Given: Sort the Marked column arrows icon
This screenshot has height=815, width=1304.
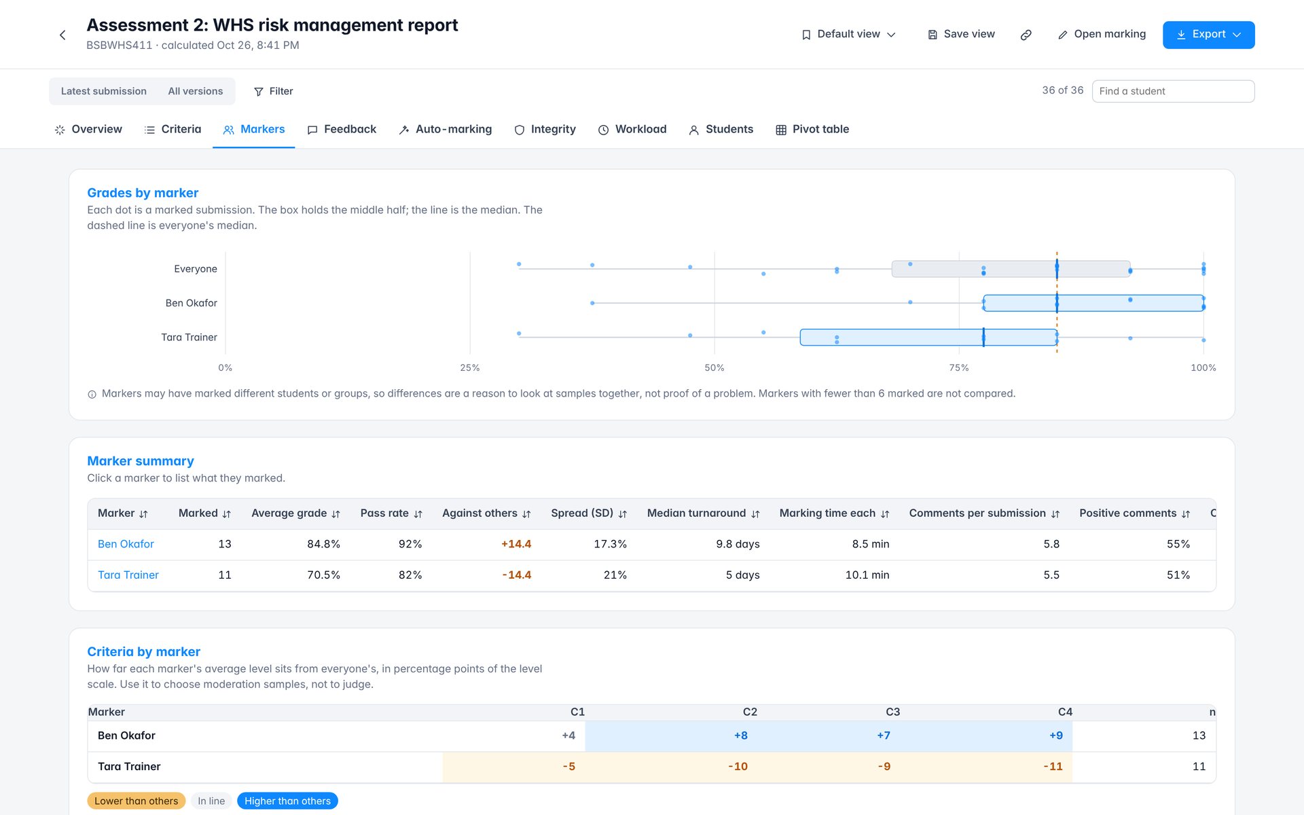Looking at the screenshot, I should [x=226, y=514].
